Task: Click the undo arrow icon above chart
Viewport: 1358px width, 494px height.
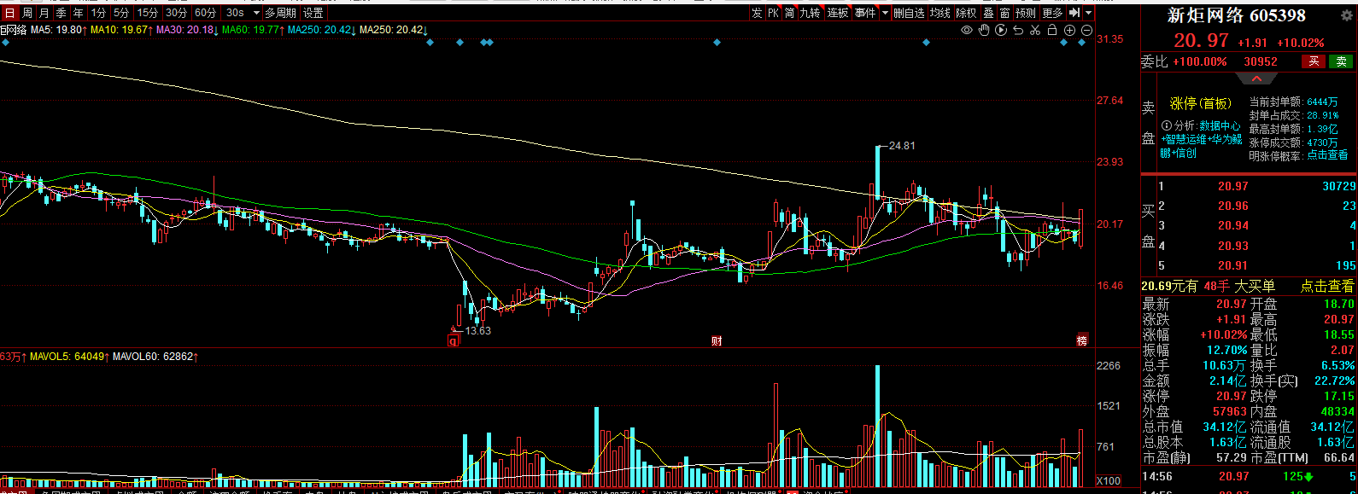Action: 1018,30
